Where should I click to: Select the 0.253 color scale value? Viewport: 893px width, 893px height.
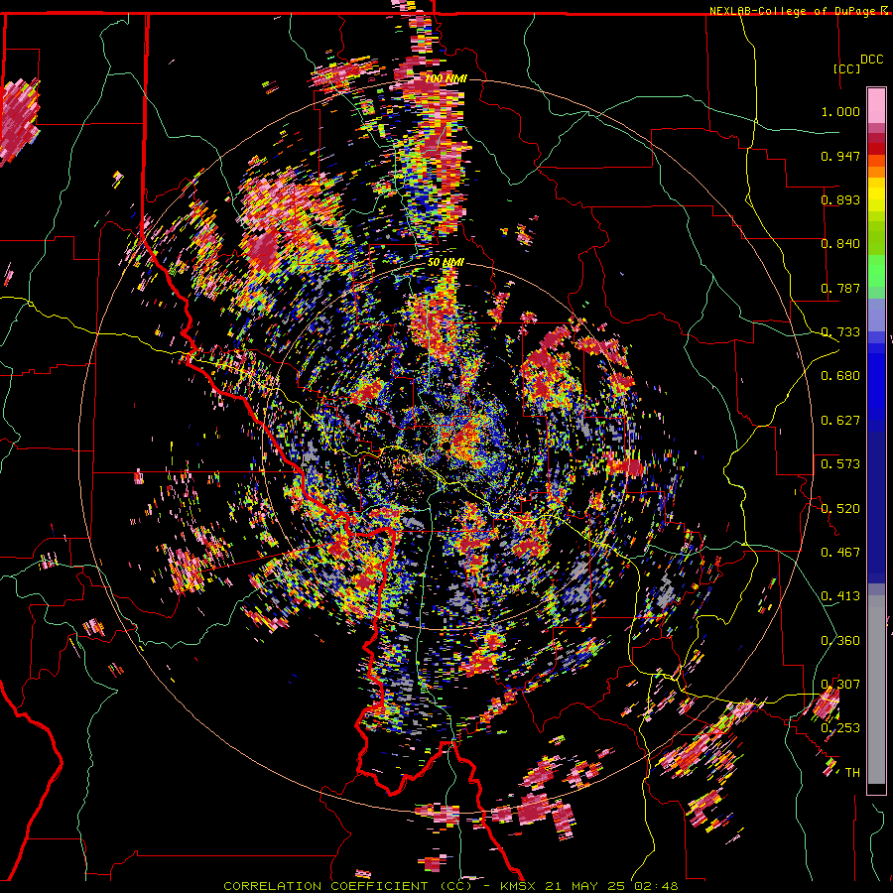840,728
